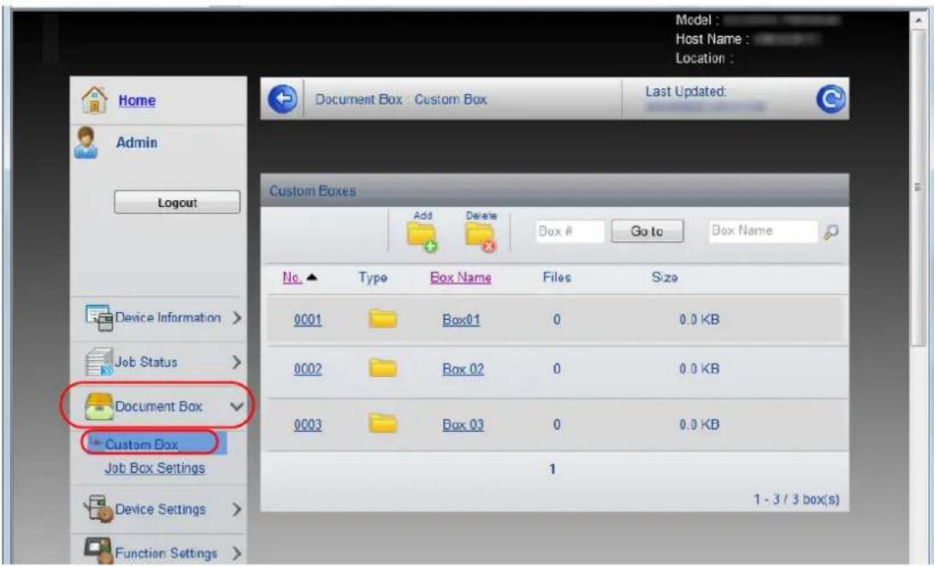Click the Admin user avatar icon
Screen dimensions: 934x566
point(86,143)
